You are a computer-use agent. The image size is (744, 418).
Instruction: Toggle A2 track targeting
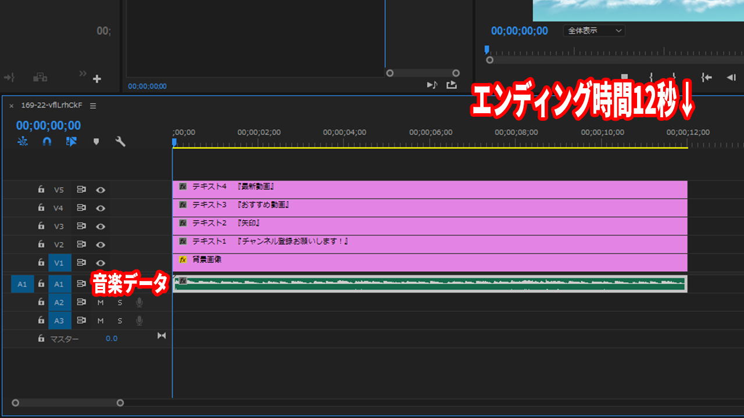[x=59, y=302]
